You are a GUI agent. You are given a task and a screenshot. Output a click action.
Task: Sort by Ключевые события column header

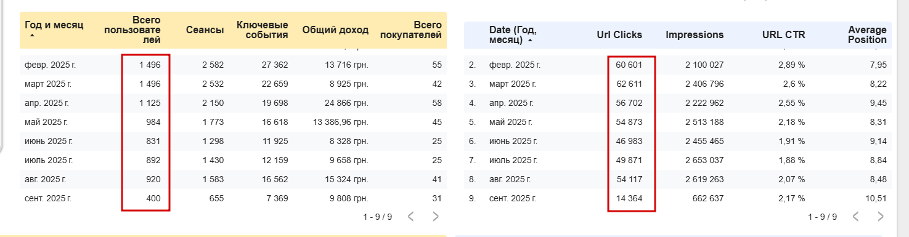[263, 30]
